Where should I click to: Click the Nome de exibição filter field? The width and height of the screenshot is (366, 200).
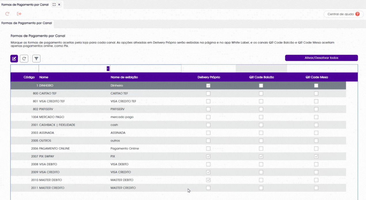click(146, 68)
